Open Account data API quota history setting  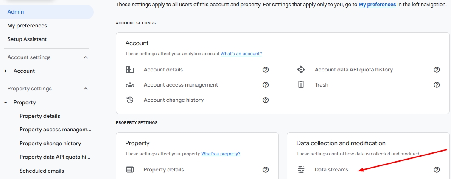pyautogui.click(x=354, y=70)
